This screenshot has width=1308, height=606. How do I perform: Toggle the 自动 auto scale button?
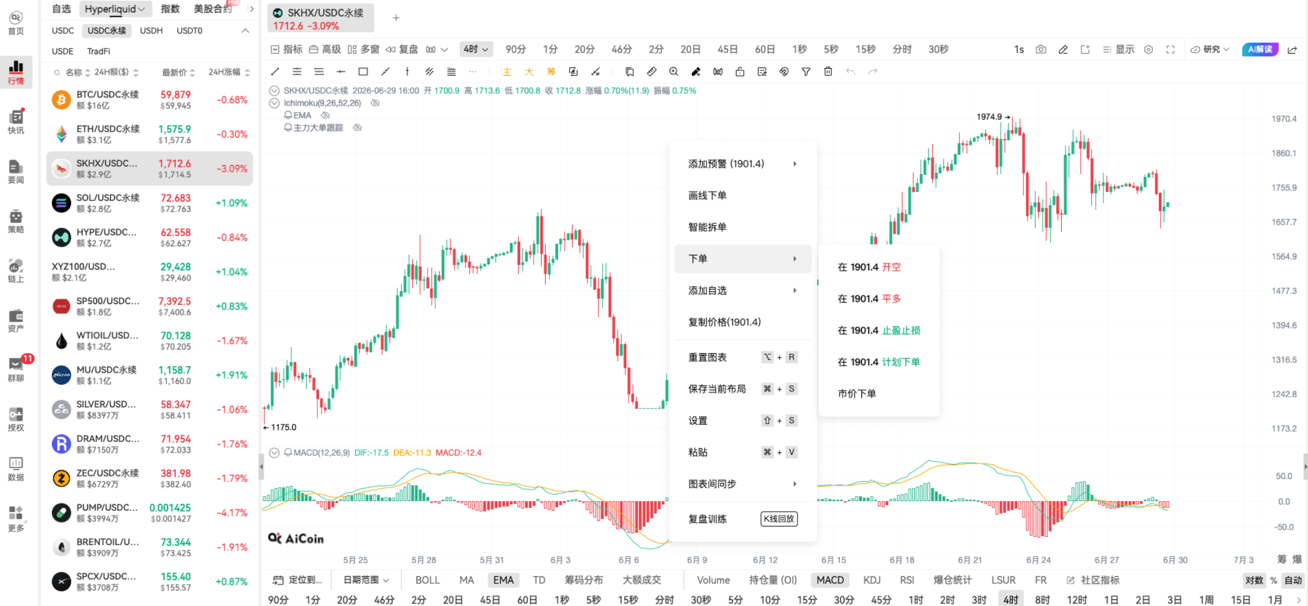[x=1292, y=580]
